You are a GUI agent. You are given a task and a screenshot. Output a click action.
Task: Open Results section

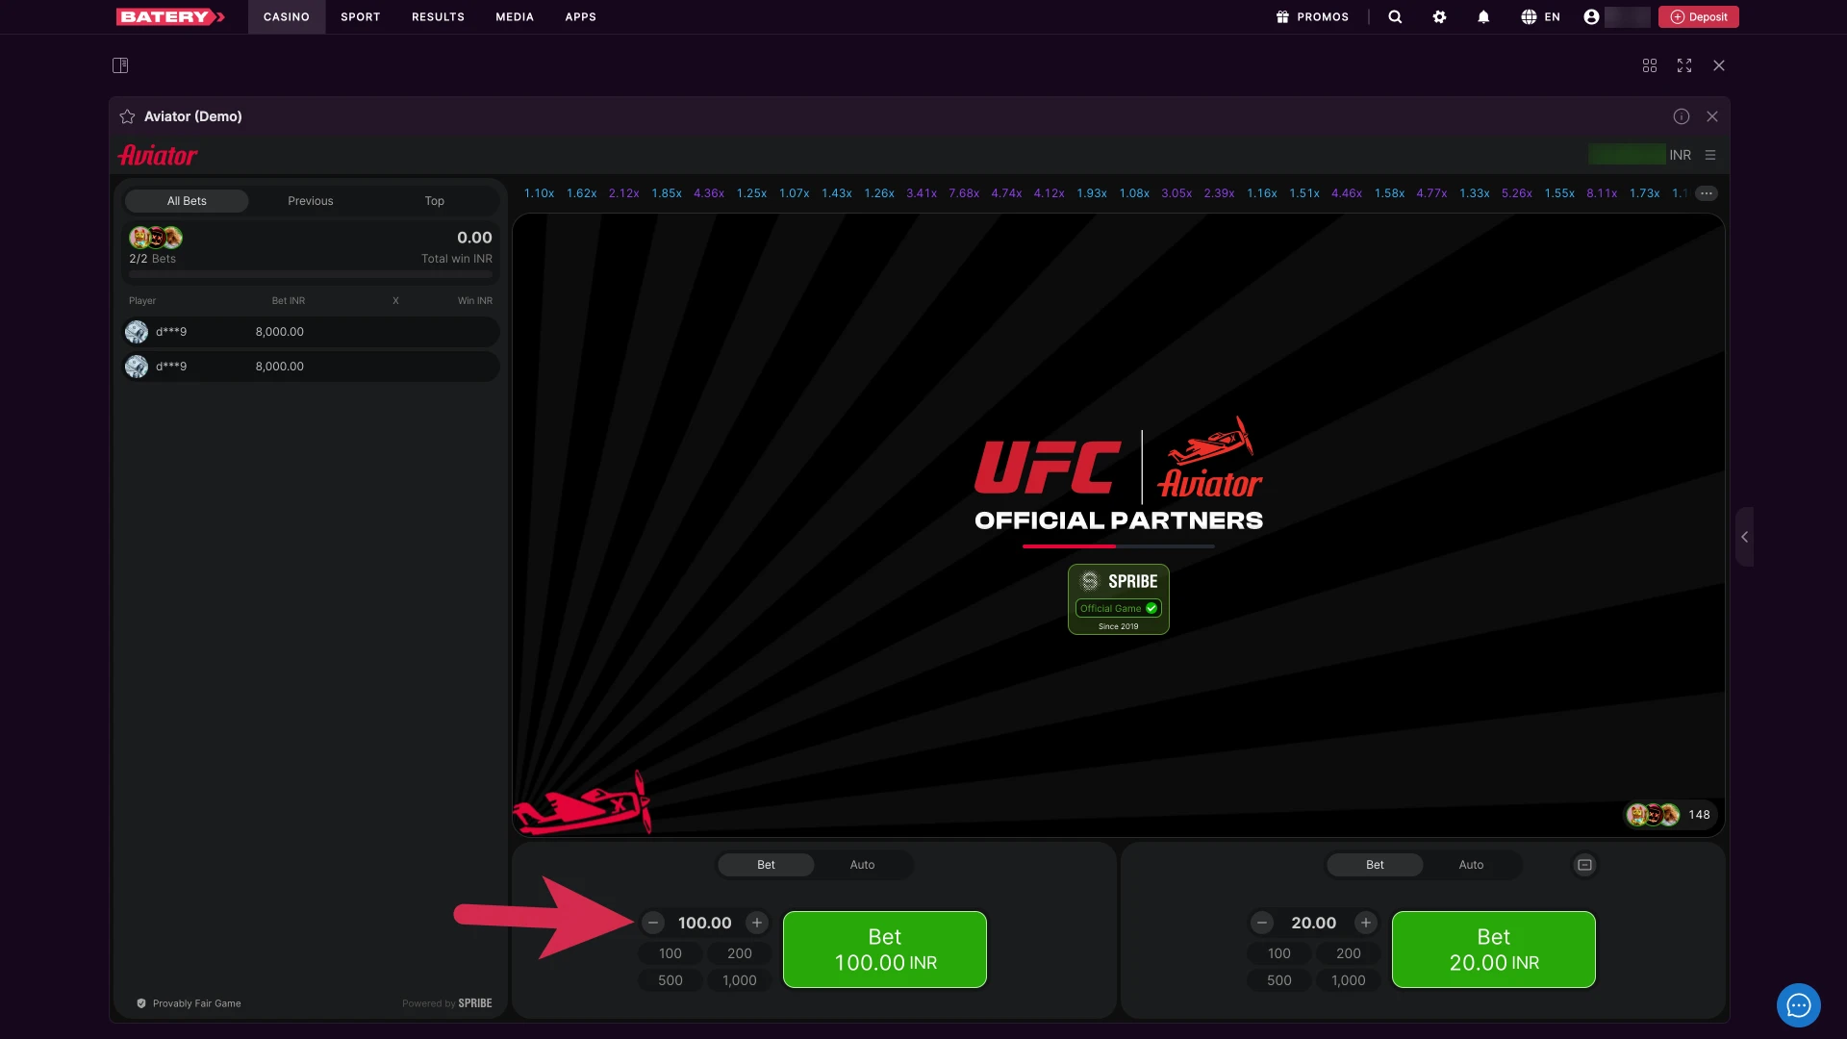pyautogui.click(x=439, y=16)
